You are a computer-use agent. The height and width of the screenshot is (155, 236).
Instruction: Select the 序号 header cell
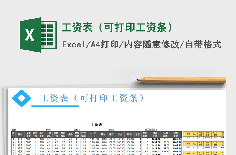pyautogui.click(x=13, y=134)
